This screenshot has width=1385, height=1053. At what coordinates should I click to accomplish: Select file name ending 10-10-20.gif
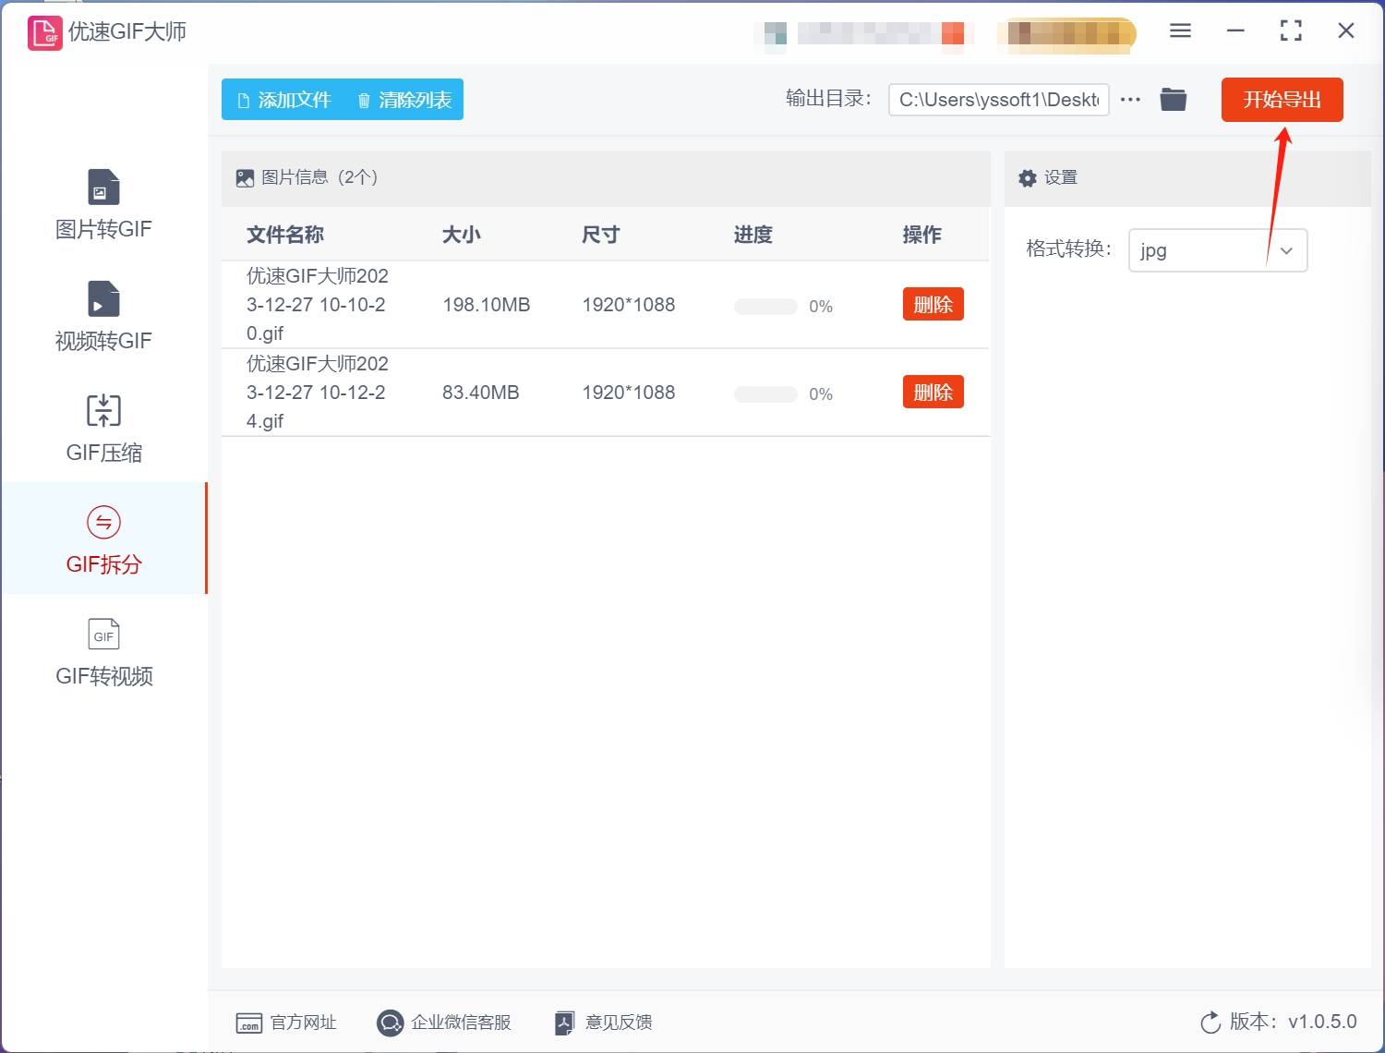pyautogui.click(x=318, y=305)
